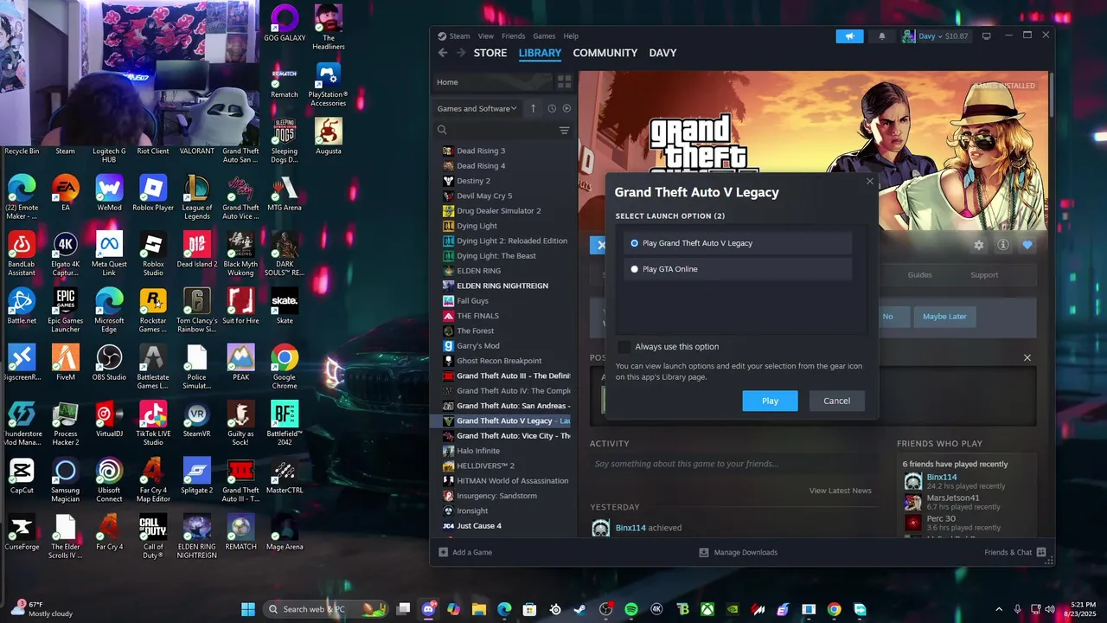Open OBS Studio desktop icon
This screenshot has width=1107, height=623.
click(x=109, y=363)
